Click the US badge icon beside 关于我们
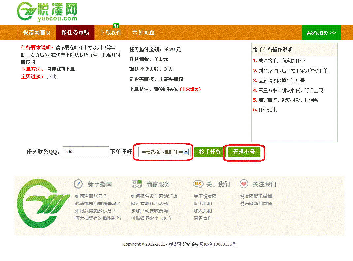353x261 pixels. point(198,184)
